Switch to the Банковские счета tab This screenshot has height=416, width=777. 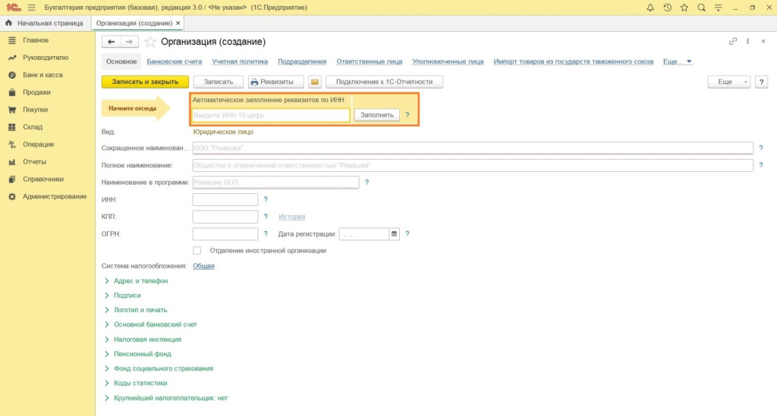175,62
